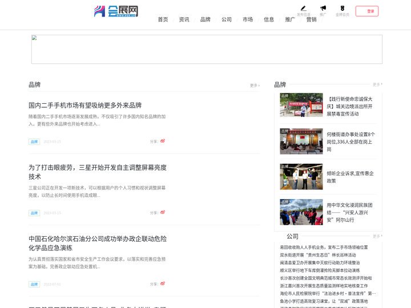The image size is (411, 308).
Task: Open thumbnail for 用中华文化浸润民族团结 story
Action: coord(301,212)
